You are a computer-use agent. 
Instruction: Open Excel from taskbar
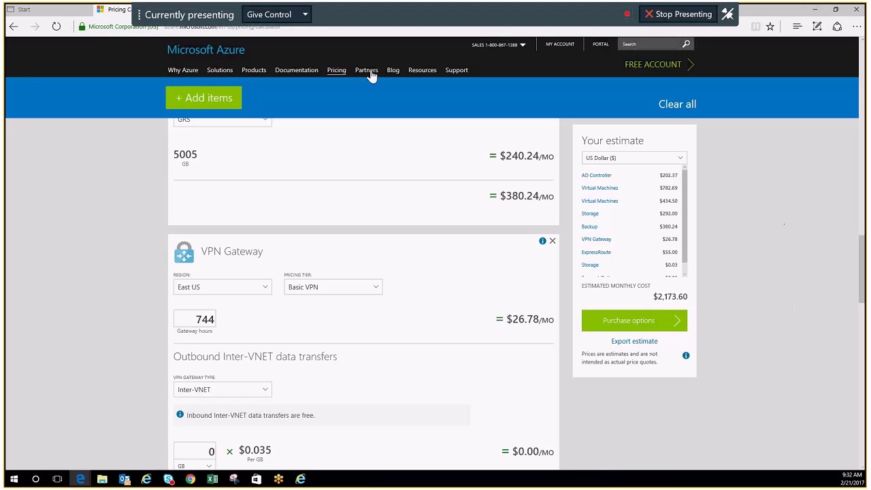(x=212, y=479)
